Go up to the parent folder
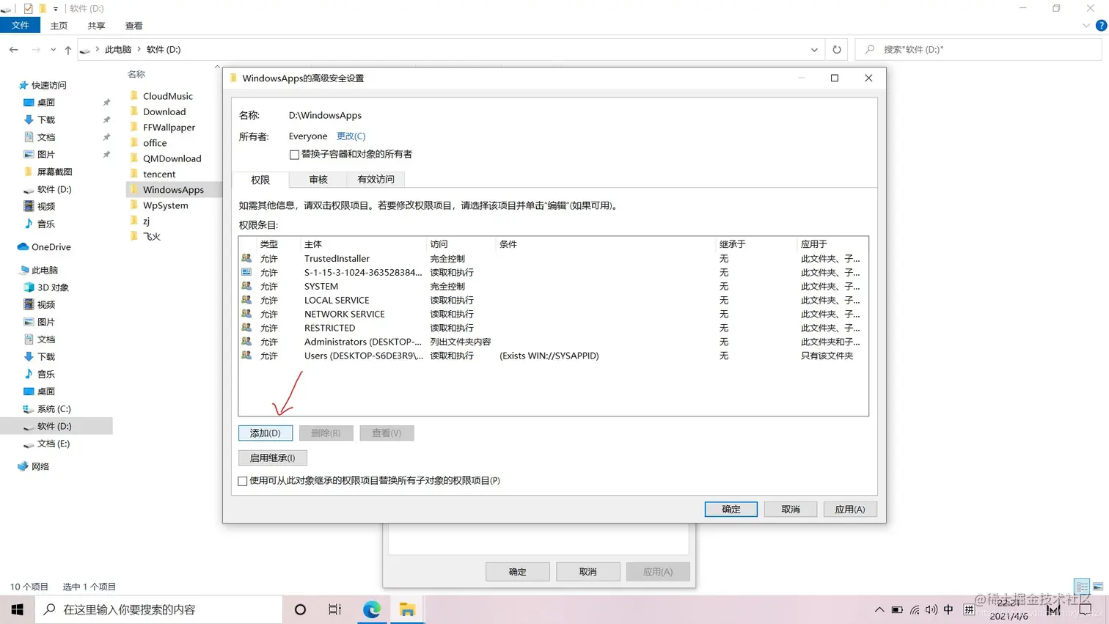Viewport: 1109px width, 624px height. 67,49
